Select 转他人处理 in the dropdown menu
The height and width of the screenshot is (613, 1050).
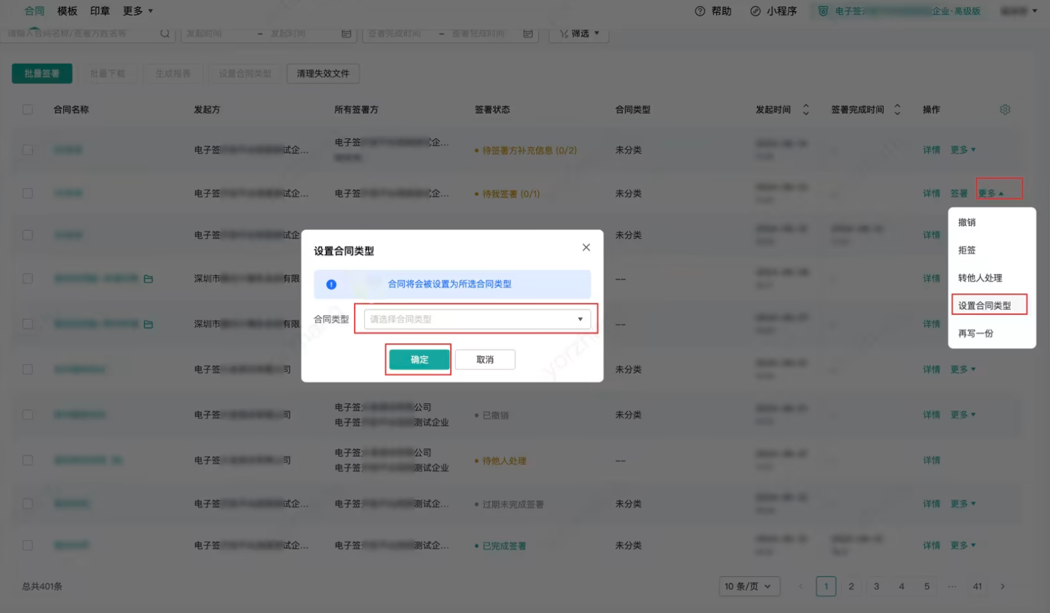[x=979, y=278]
